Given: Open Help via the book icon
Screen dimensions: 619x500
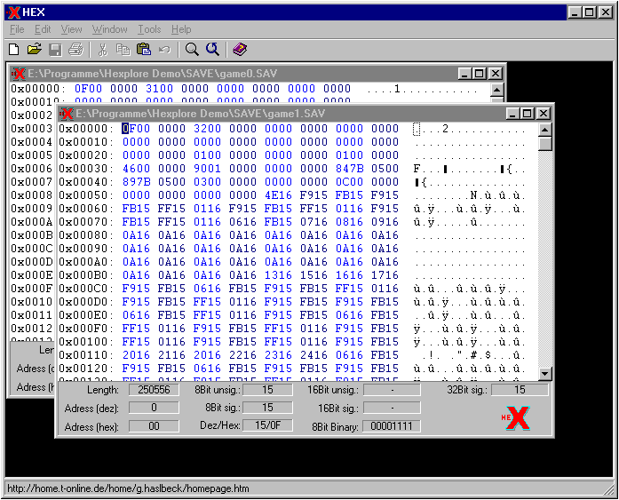Looking at the screenshot, I should [x=240, y=50].
